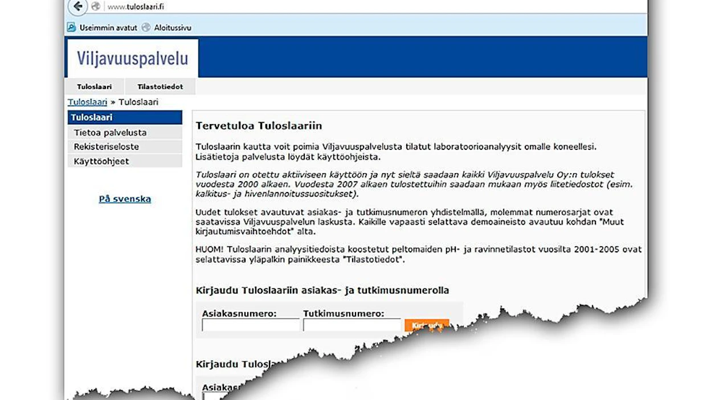Open the Useimmin avatut bookmark
Screen dimensions: 711x400
point(103,27)
